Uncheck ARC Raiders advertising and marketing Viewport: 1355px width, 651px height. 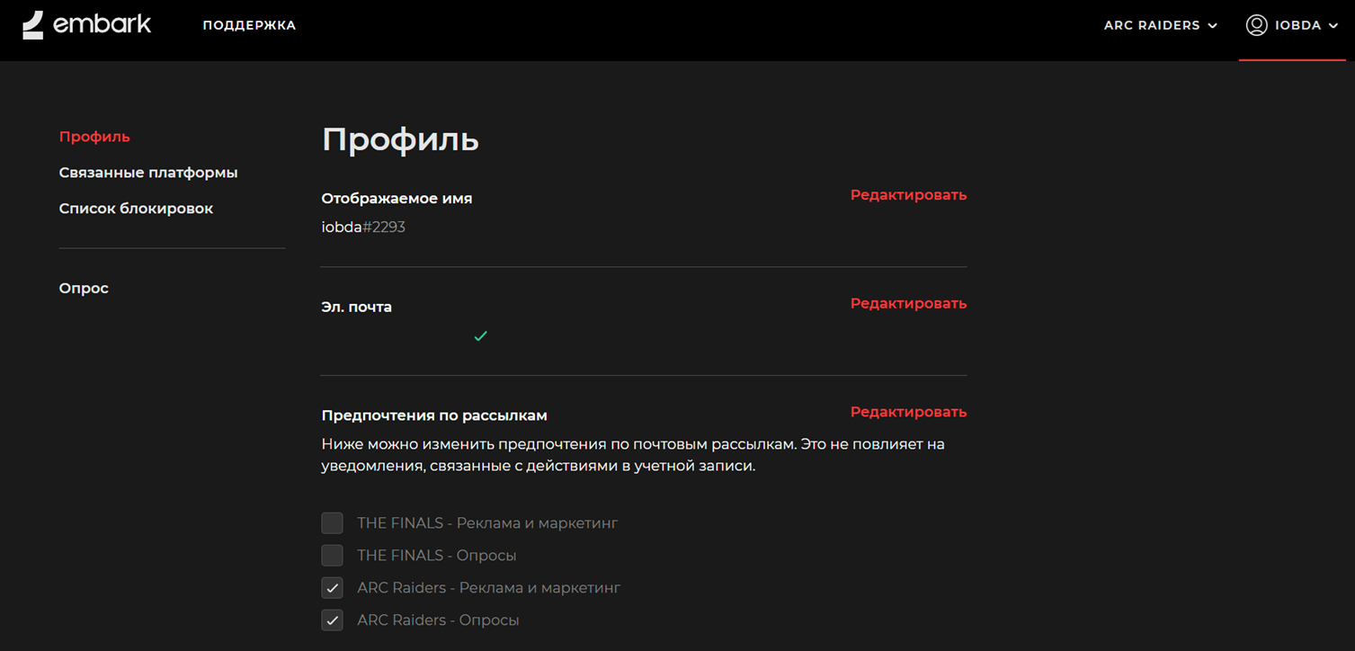[x=333, y=588]
